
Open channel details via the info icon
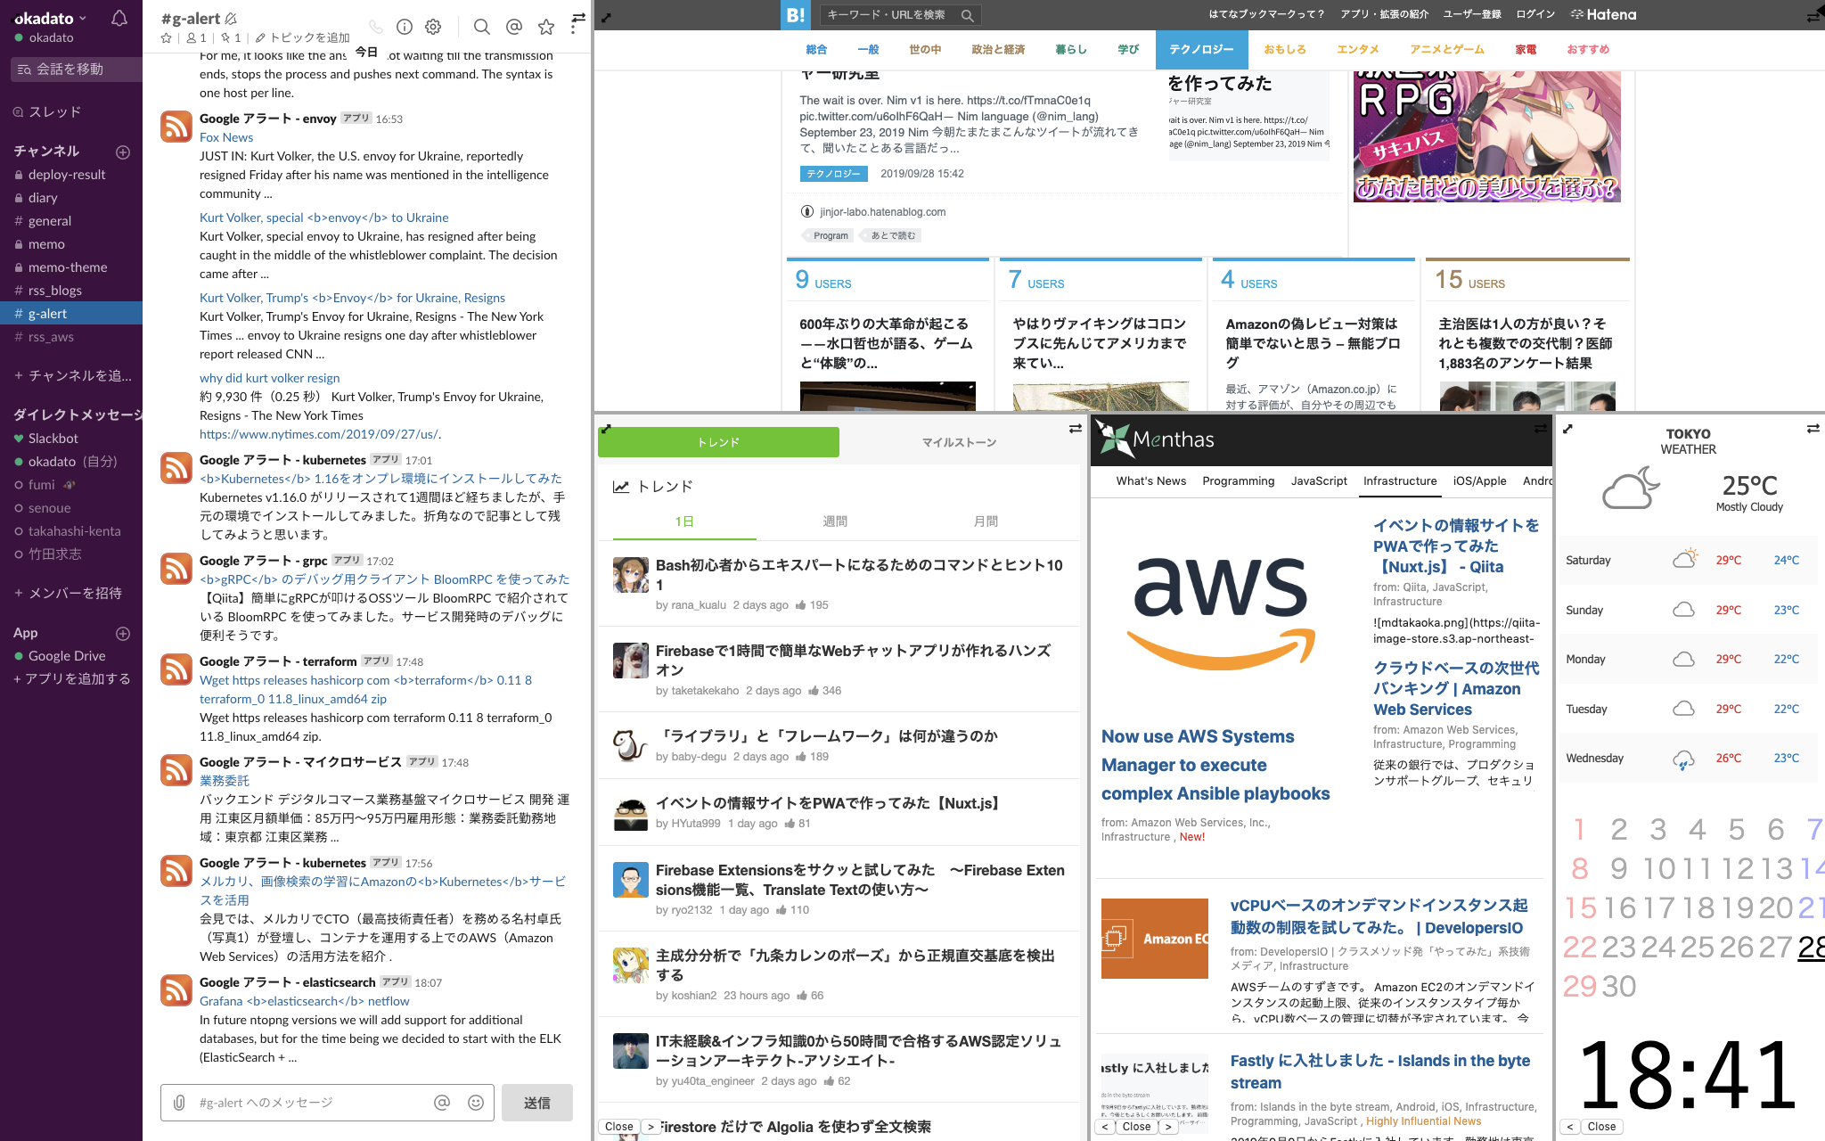[x=405, y=27]
